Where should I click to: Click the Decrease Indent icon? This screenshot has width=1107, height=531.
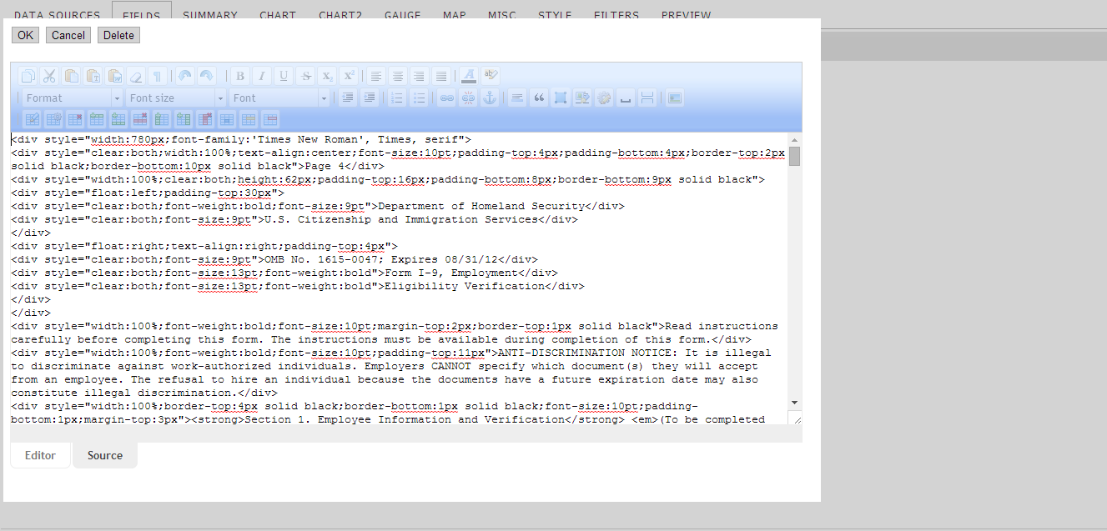(348, 98)
